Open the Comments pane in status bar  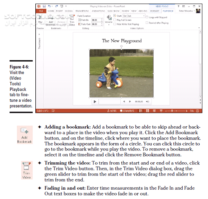tap(127, 111)
